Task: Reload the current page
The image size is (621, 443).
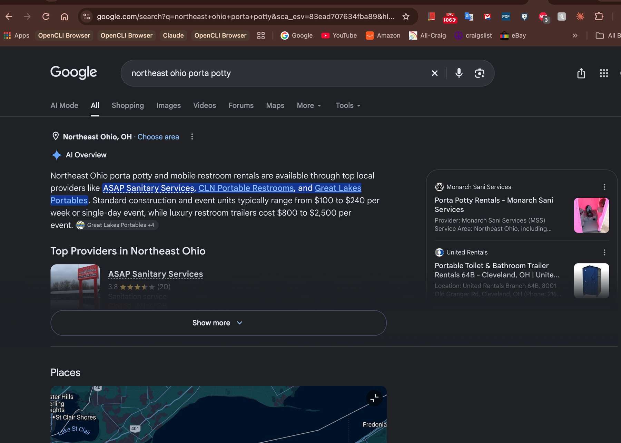Action: click(x=46, y=17)
